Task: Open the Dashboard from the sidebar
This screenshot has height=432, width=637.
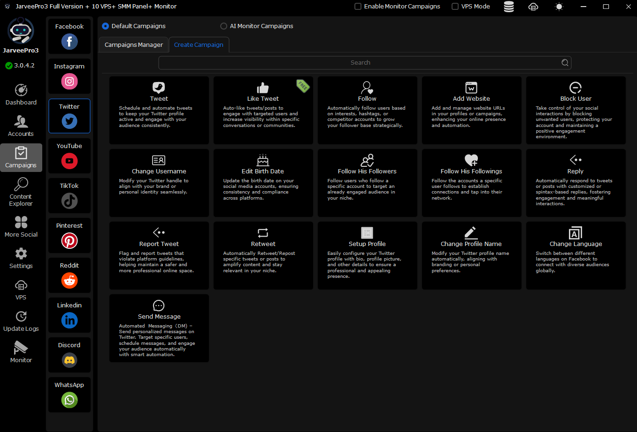Action: point(21,95)
